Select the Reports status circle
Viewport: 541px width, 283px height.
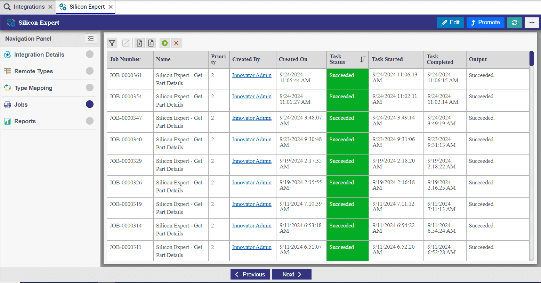[90, 121]
